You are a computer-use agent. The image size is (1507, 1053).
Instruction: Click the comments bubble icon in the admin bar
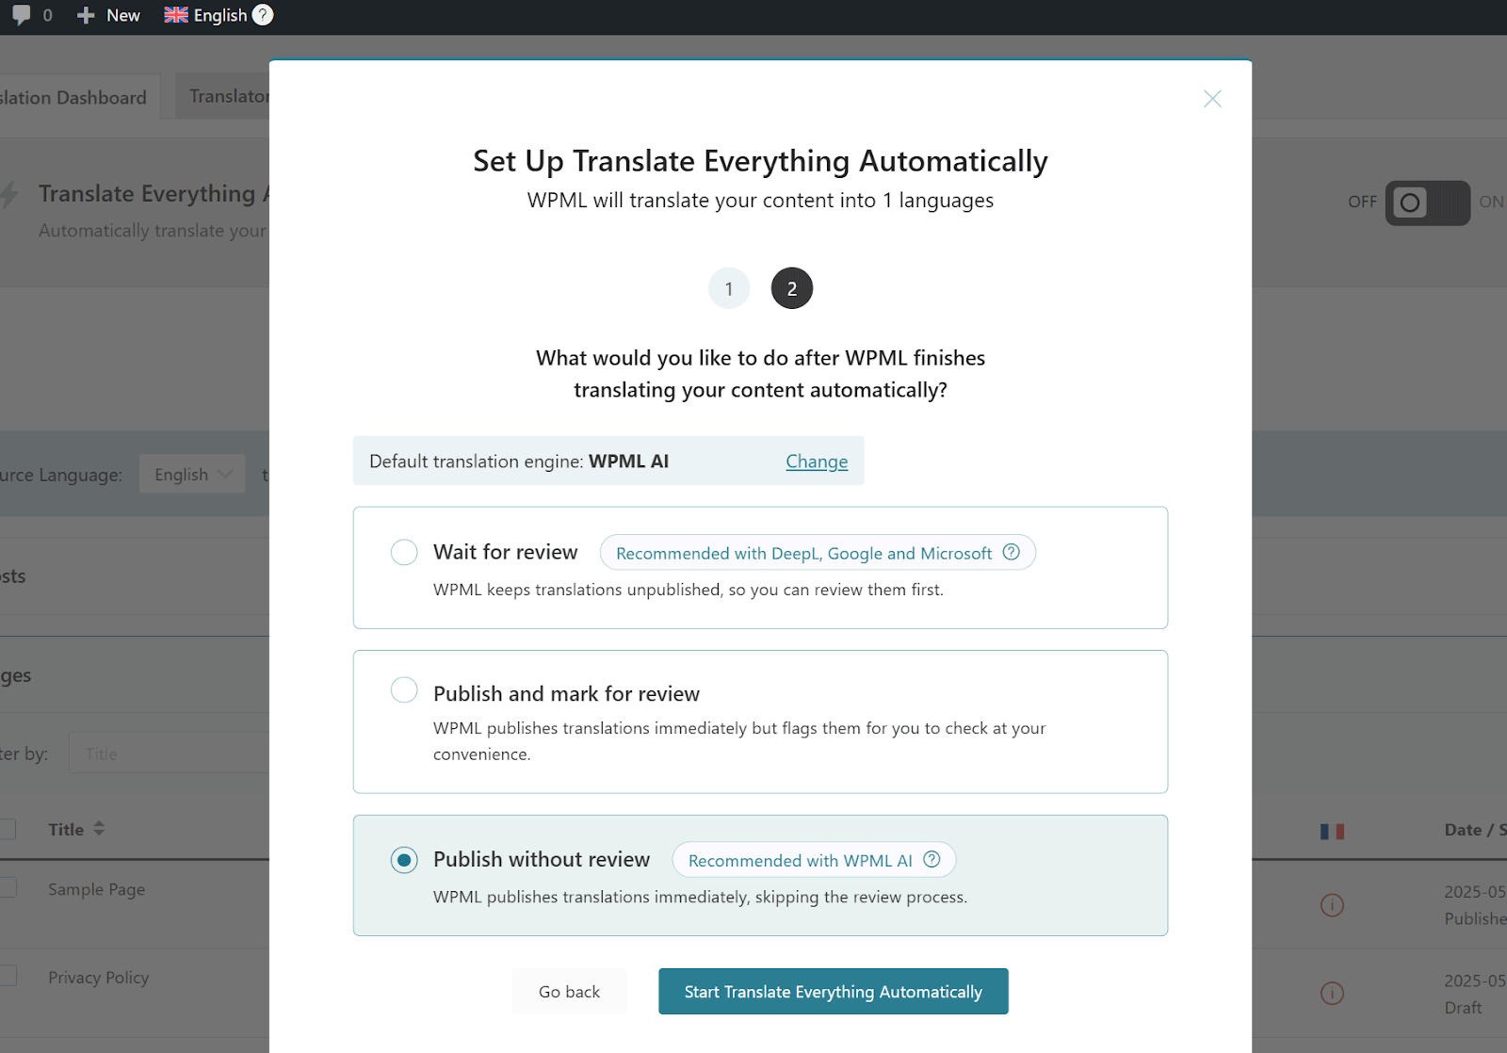tap(21, 15)
